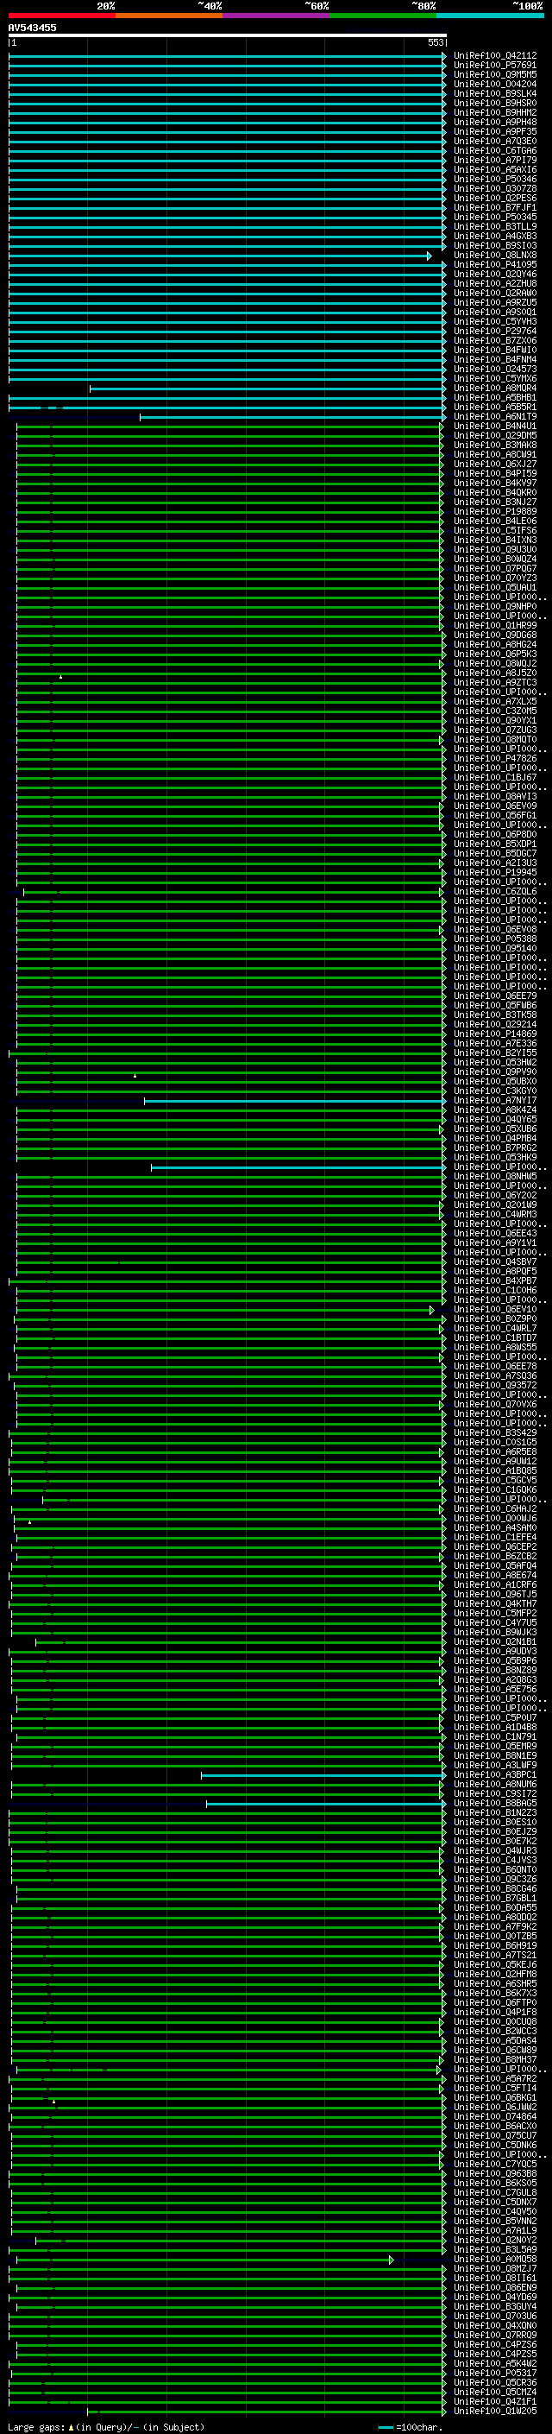Select label UniRef100_A8K4Z4
552x2434 pixels.
(x=495, y=1110)
